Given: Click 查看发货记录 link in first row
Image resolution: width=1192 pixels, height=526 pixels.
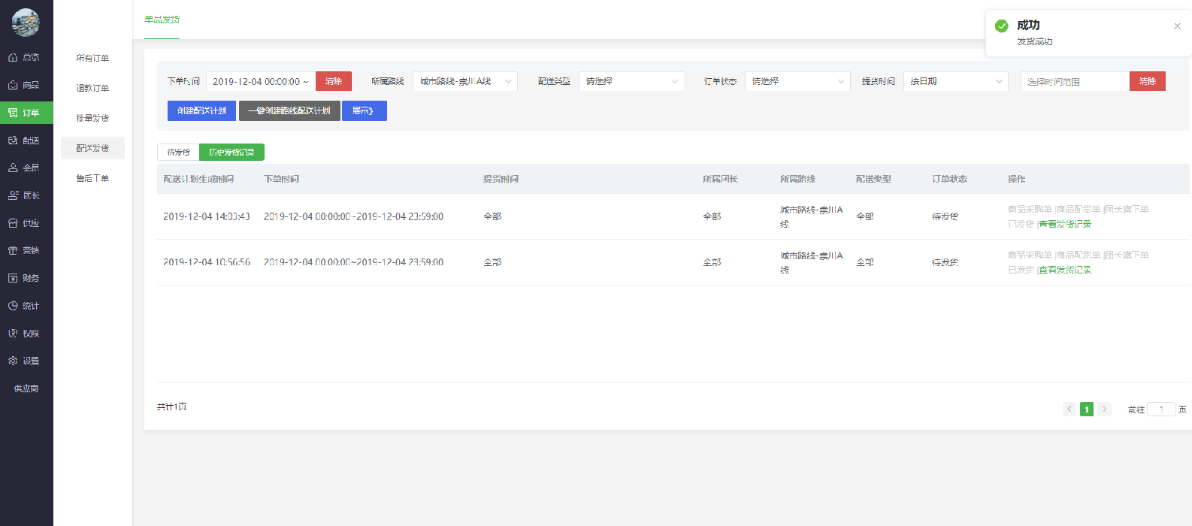Looking at the screenshot, I should 1065,224.
